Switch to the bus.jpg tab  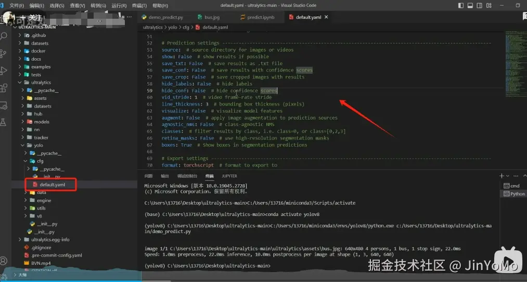pos(209,17)
